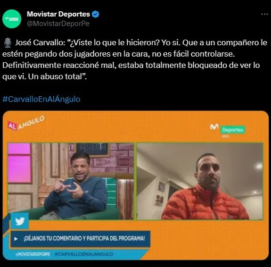Viewport: 271px width, 267px height.
Task: Click the #CARVALLOENALANGULO text on video footer
Action: [x=84, y=254]
